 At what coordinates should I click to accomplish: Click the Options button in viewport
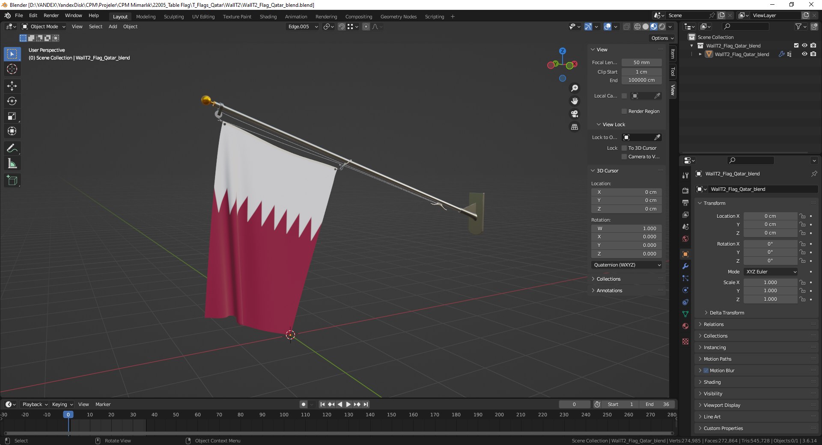point(662,38)
